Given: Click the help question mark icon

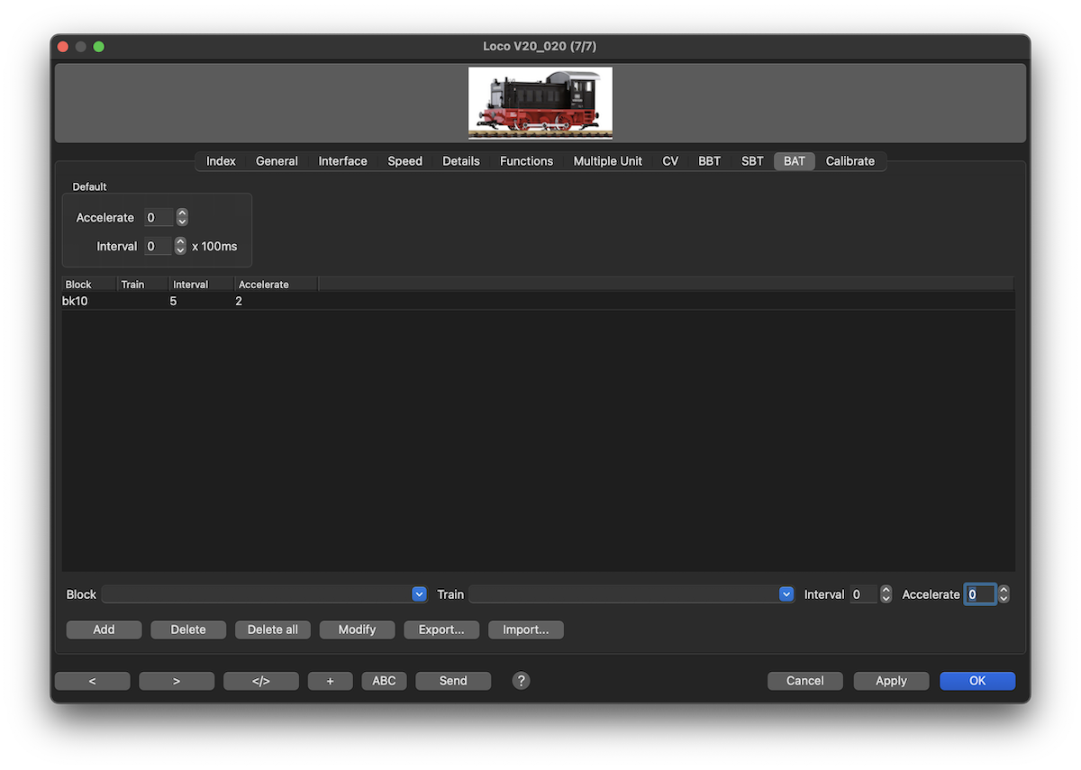Looking at the screenshot, I should click(521, 681).
